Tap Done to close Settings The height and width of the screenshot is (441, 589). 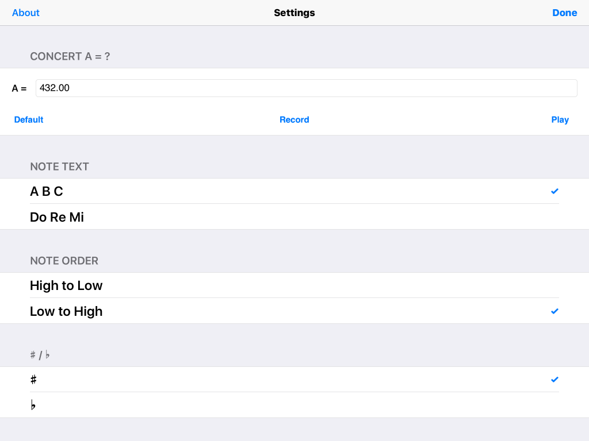(x=564, y=13)
